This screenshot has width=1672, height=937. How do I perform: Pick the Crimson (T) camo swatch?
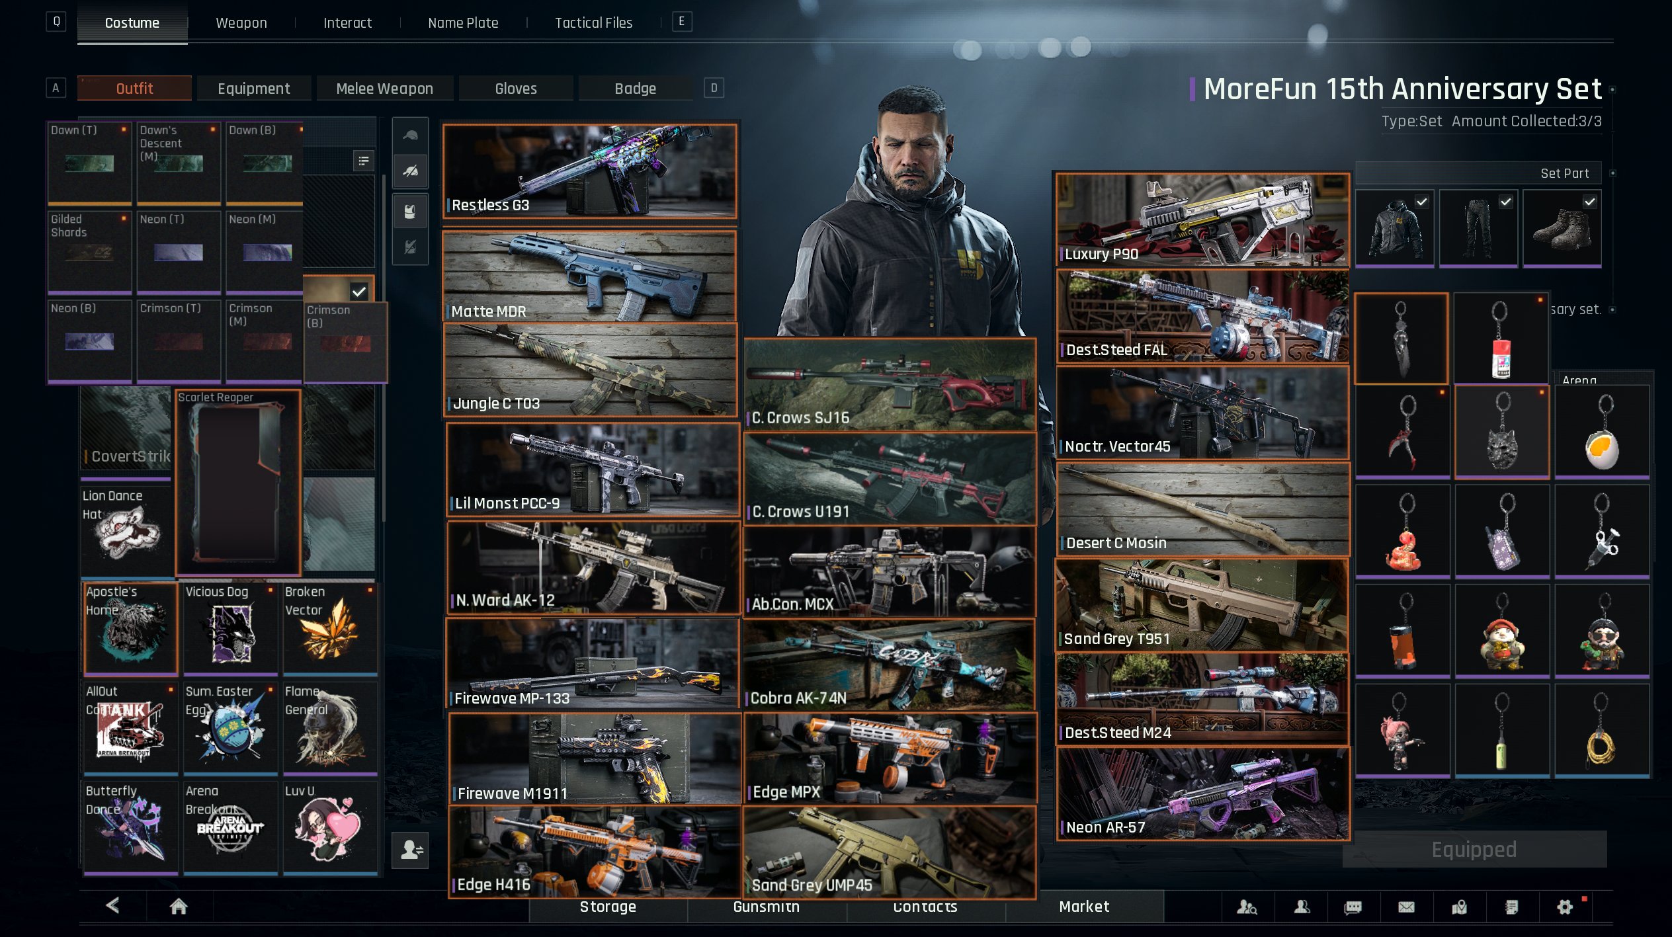point(179,341)
